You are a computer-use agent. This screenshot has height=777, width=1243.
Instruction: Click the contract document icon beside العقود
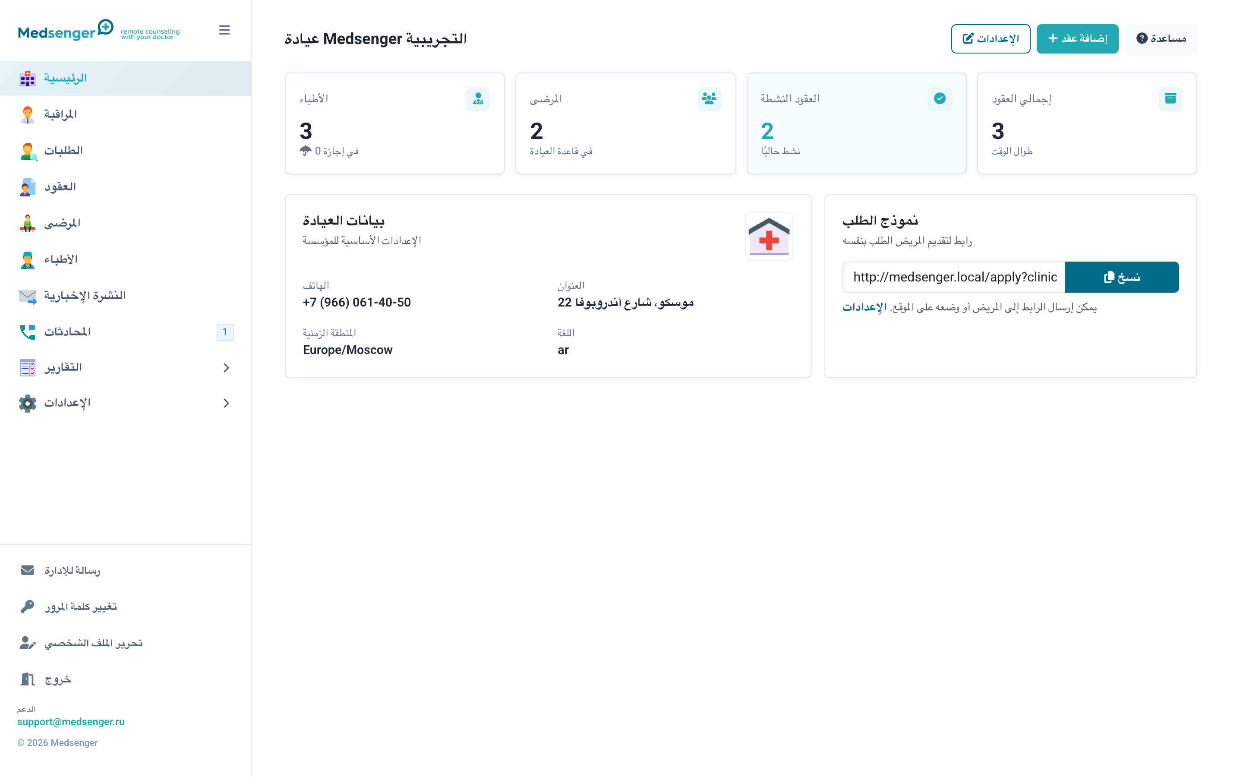(28, 187)
